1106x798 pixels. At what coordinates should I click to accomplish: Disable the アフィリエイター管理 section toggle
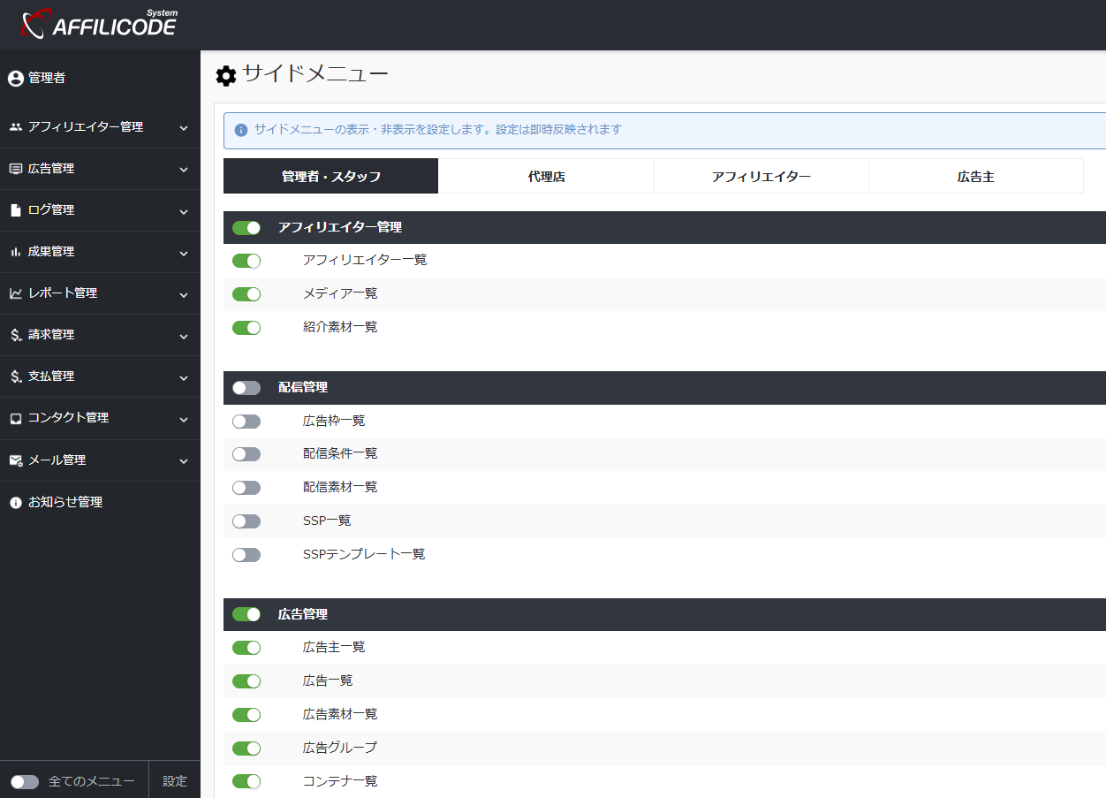tap(246, 227)
